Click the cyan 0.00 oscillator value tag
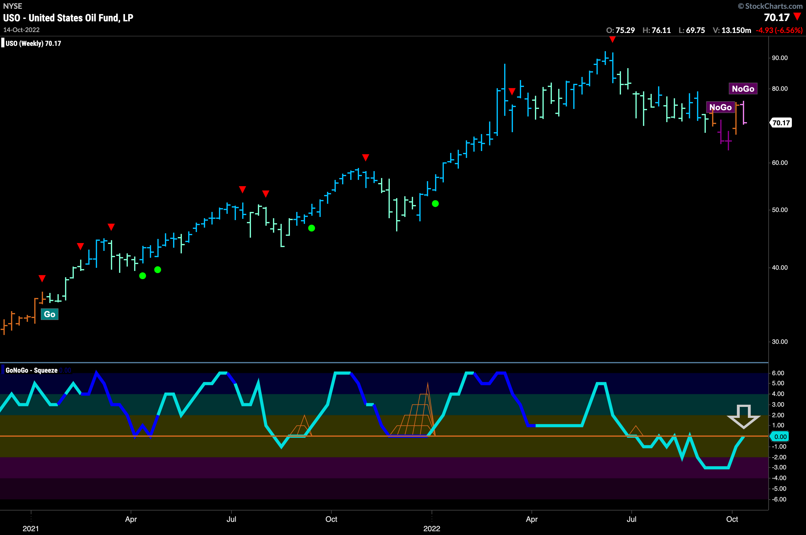 tap(780, 437)
